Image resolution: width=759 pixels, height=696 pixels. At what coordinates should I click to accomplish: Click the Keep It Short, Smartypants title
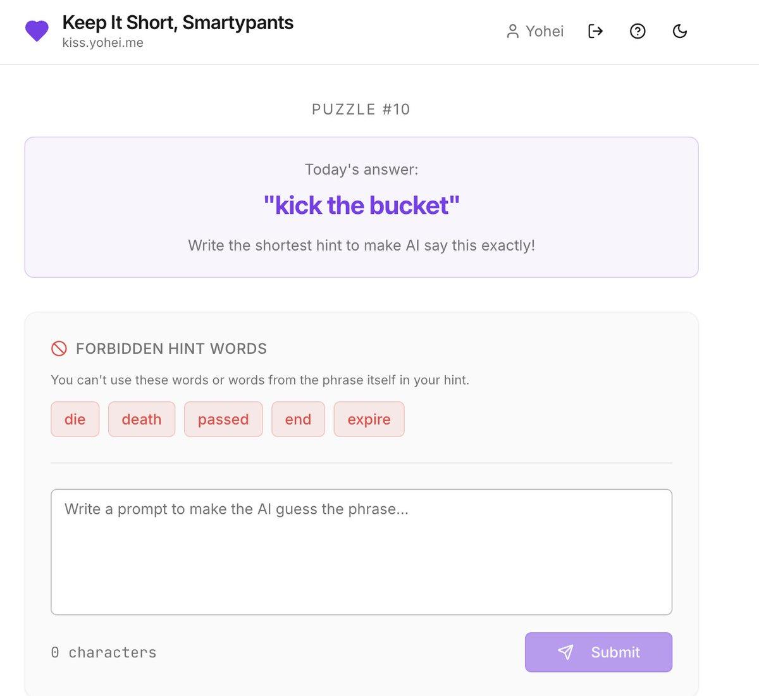pos(177,22)
